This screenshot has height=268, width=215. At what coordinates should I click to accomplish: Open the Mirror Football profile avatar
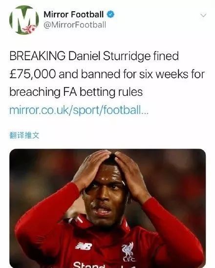coord(24,20)
